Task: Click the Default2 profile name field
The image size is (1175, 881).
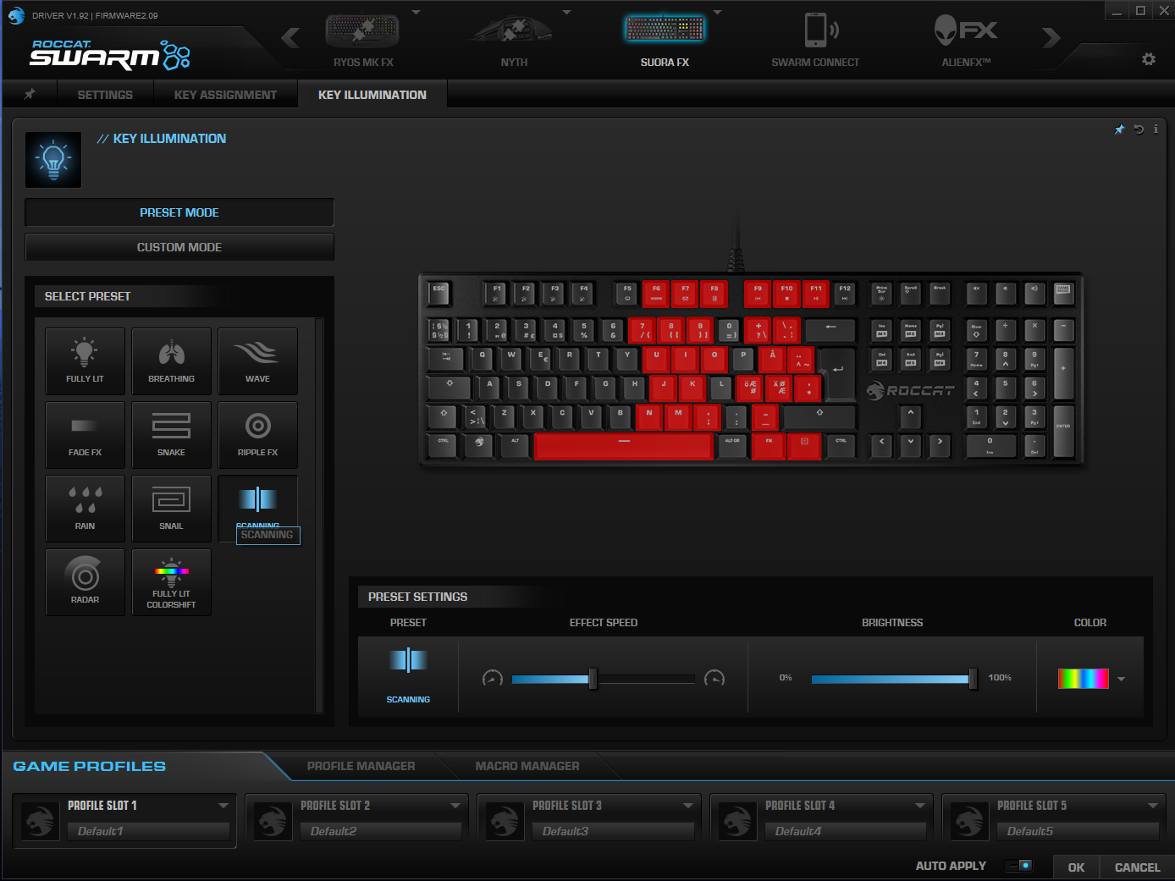Action: coord(381,831)
